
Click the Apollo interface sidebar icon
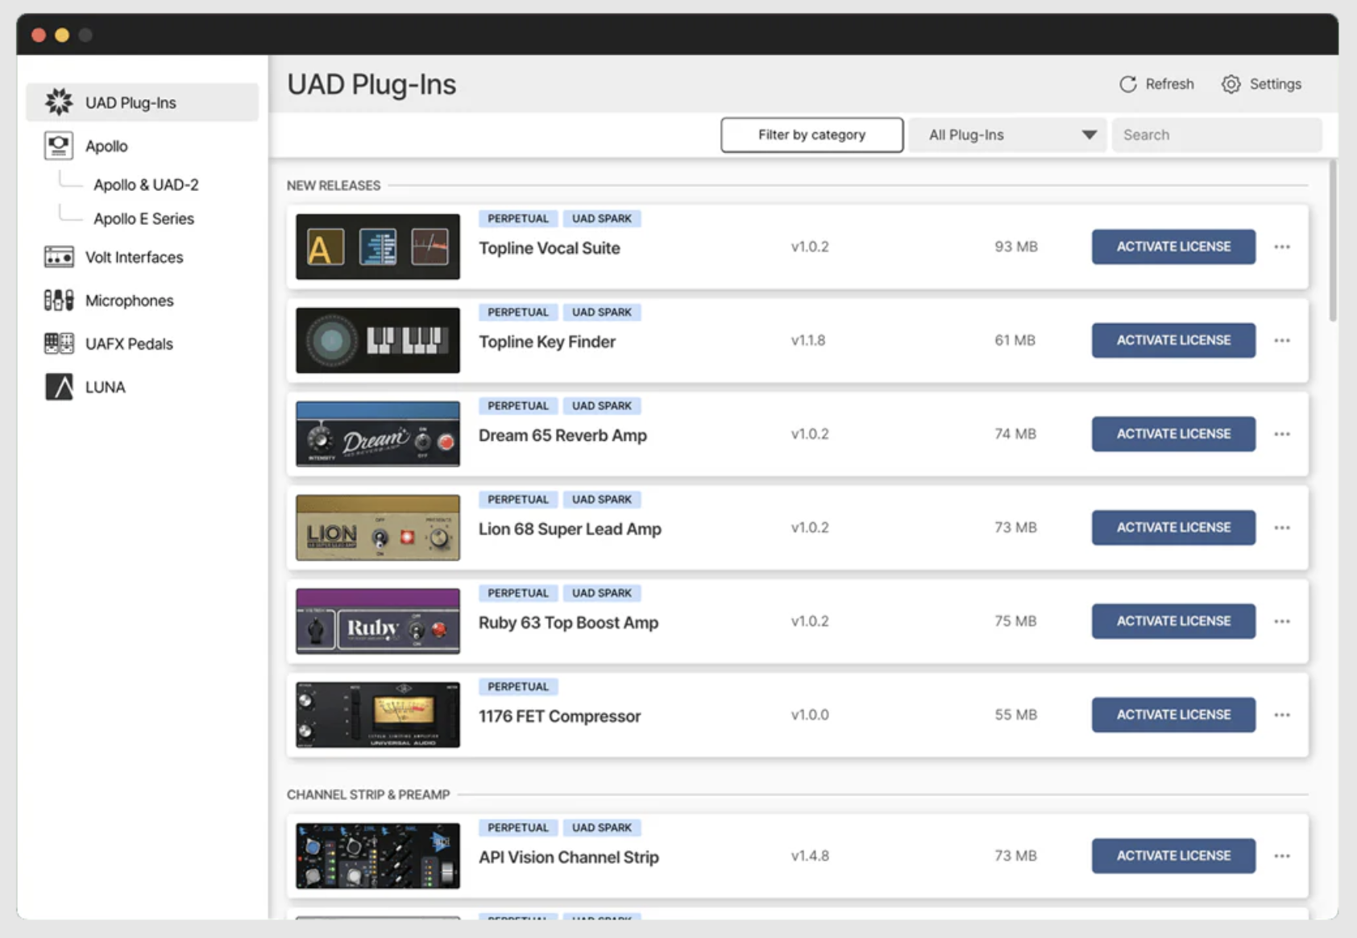59,146
